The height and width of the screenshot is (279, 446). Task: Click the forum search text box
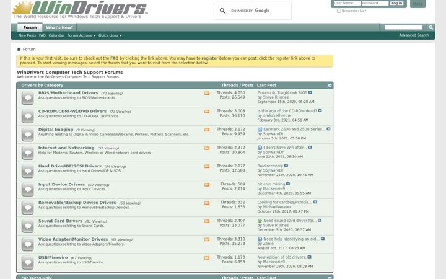click(x=403, y=27)
